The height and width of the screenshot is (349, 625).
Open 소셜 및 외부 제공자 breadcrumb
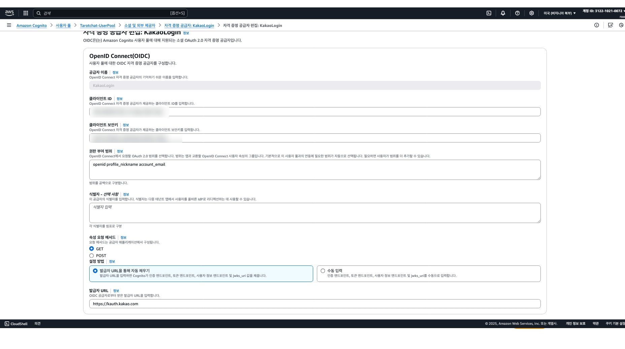tap(140, 26)
